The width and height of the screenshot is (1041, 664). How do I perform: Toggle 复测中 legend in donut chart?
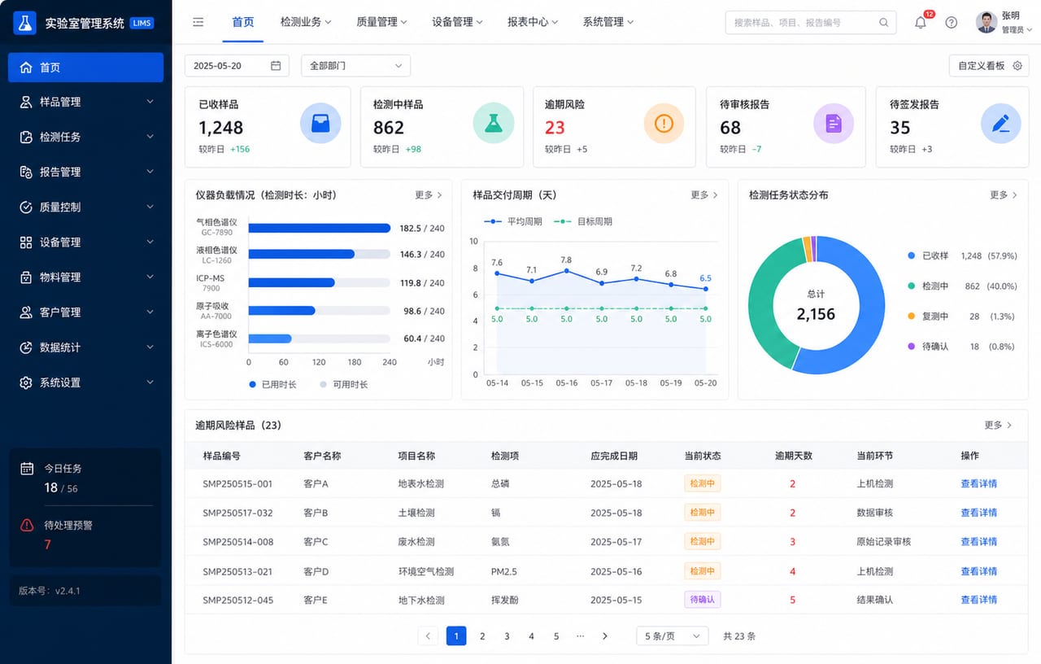pyautogui.click(x=928, y=317)
